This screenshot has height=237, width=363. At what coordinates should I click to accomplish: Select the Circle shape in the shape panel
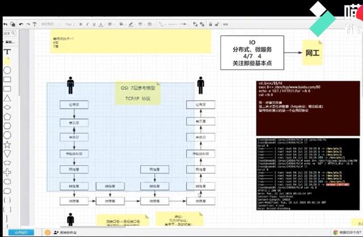click(x=7, y=70)
